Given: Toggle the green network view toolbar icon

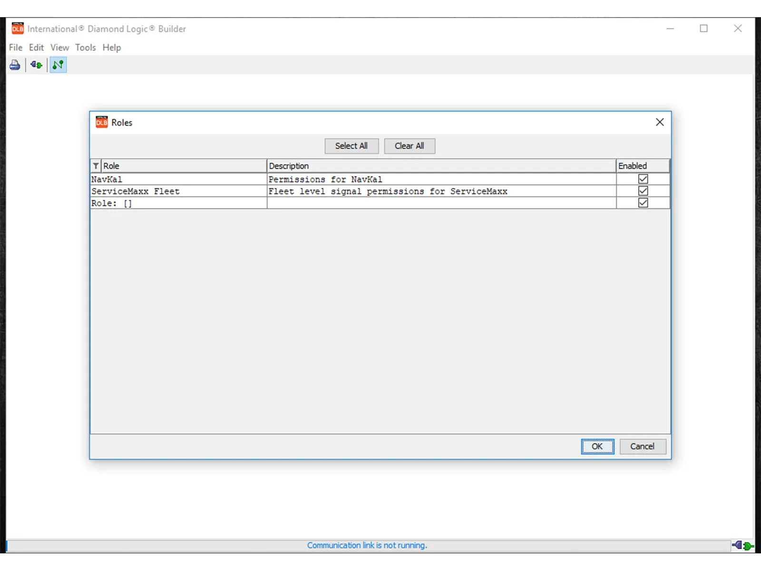Looking at the screenshot, I should (58, 65).
